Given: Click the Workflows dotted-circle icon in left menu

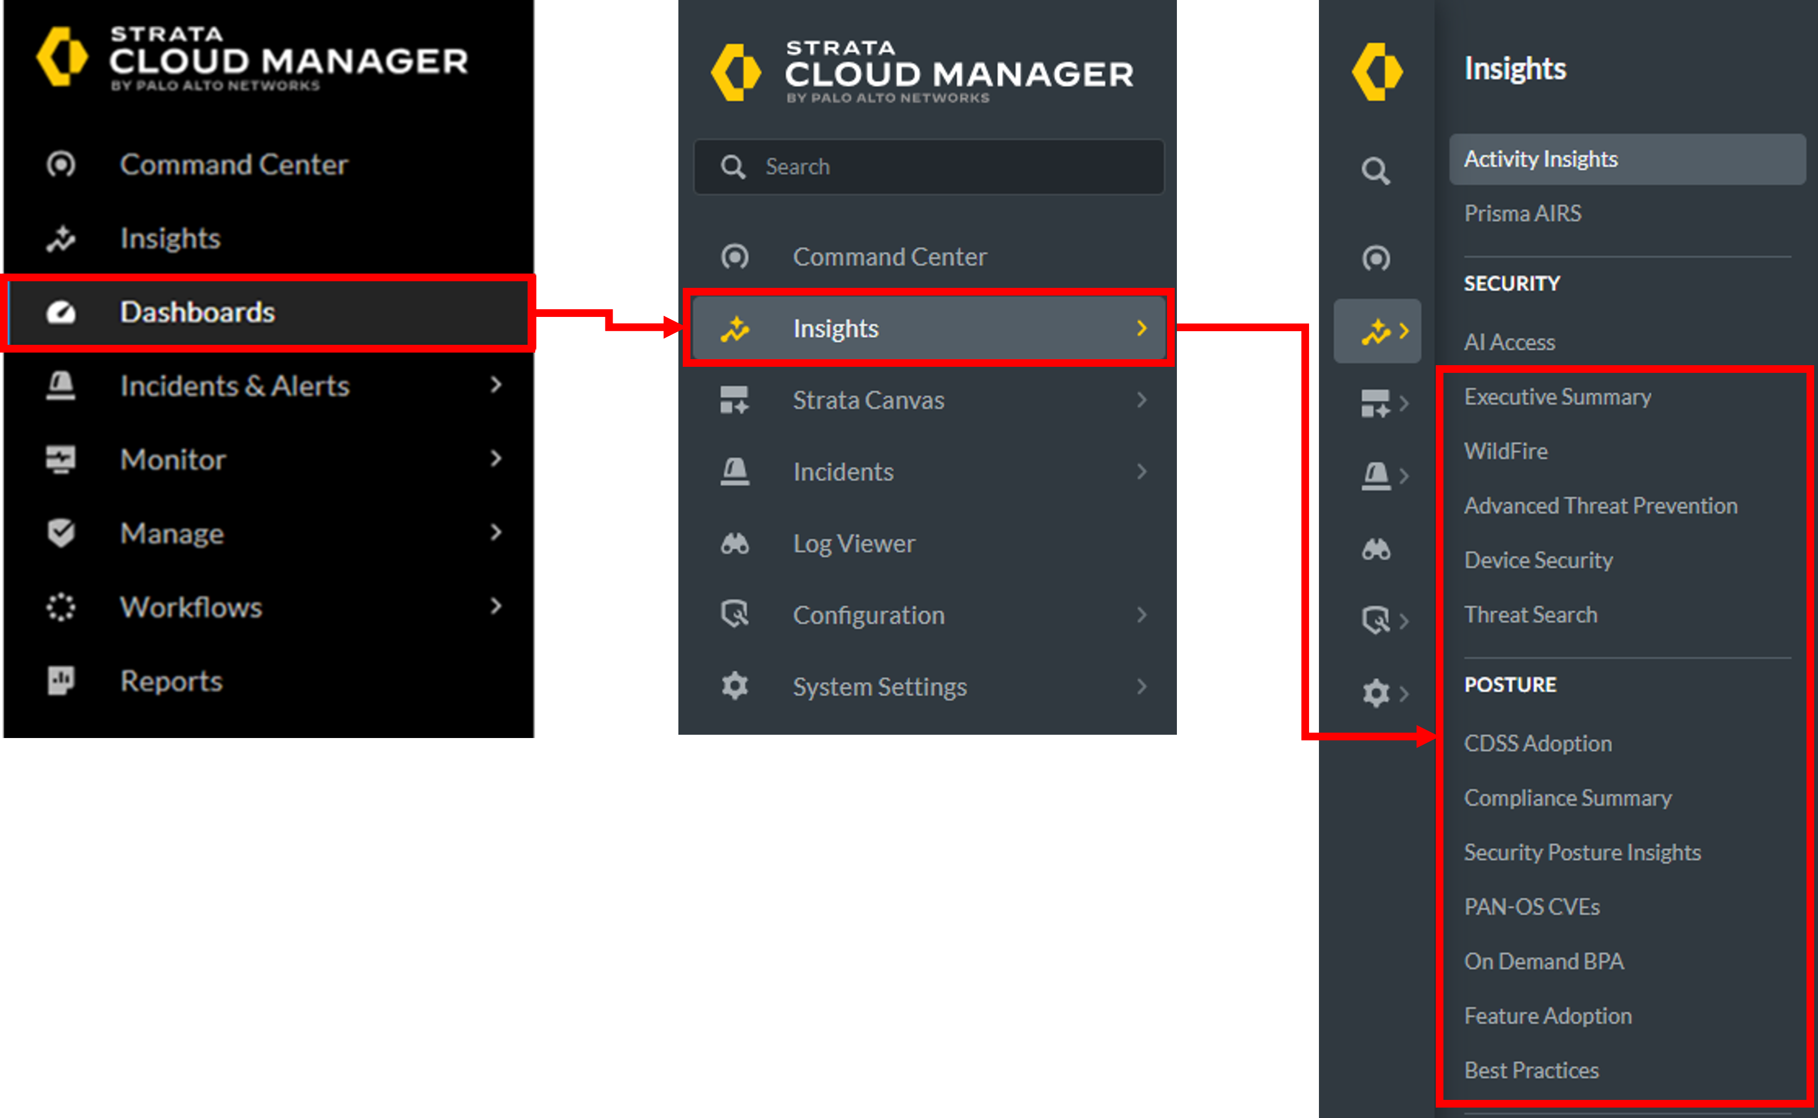Looking at the screenshot, I should [61, 607].
